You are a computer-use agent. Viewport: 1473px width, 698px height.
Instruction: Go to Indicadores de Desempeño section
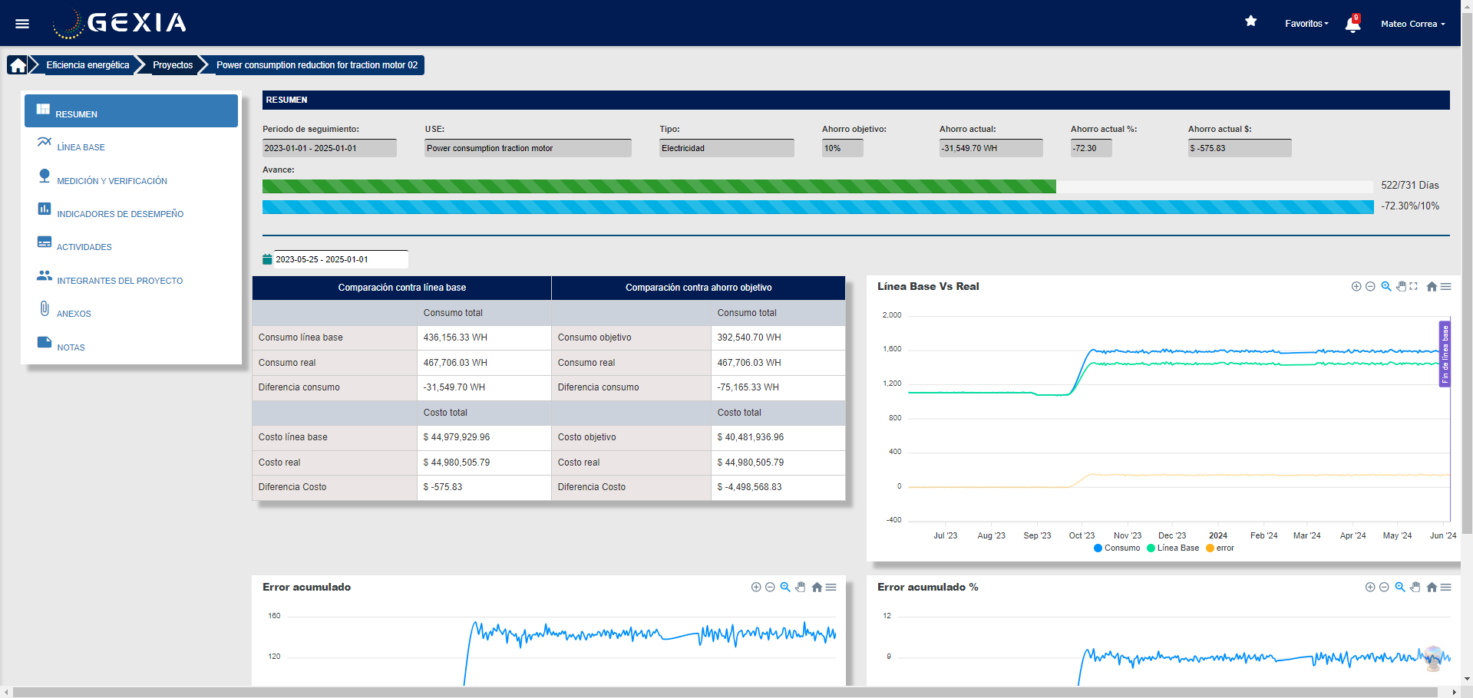120,214
